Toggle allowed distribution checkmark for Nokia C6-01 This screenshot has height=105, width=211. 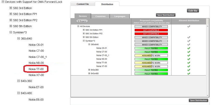coord(189,48)
